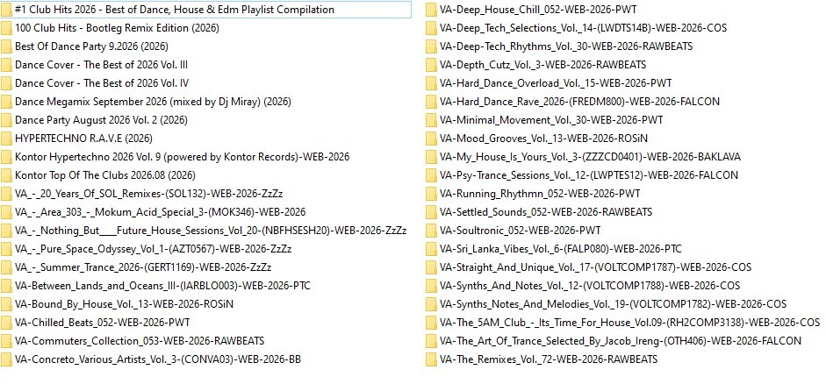Click folder icon for Hard_Dance_Overload_Vol._15
Viewport: 826px width, 384px height.
[x=431, y=83]
